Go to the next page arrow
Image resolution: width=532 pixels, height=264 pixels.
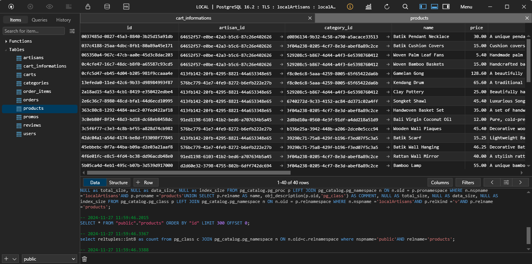click(520, 182)
